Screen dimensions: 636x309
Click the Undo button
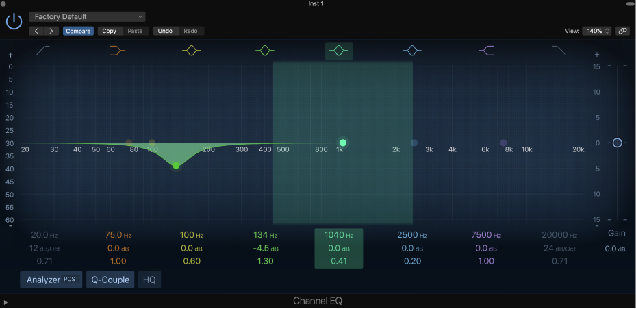[x=165, y=31]
